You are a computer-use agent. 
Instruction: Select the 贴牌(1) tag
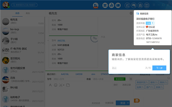tap(140, 87)
